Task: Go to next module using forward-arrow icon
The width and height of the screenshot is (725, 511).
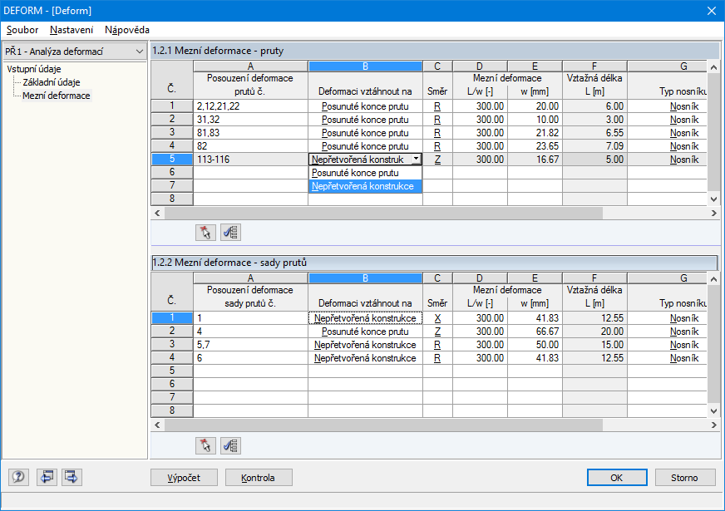Action: tap(71, 477)
